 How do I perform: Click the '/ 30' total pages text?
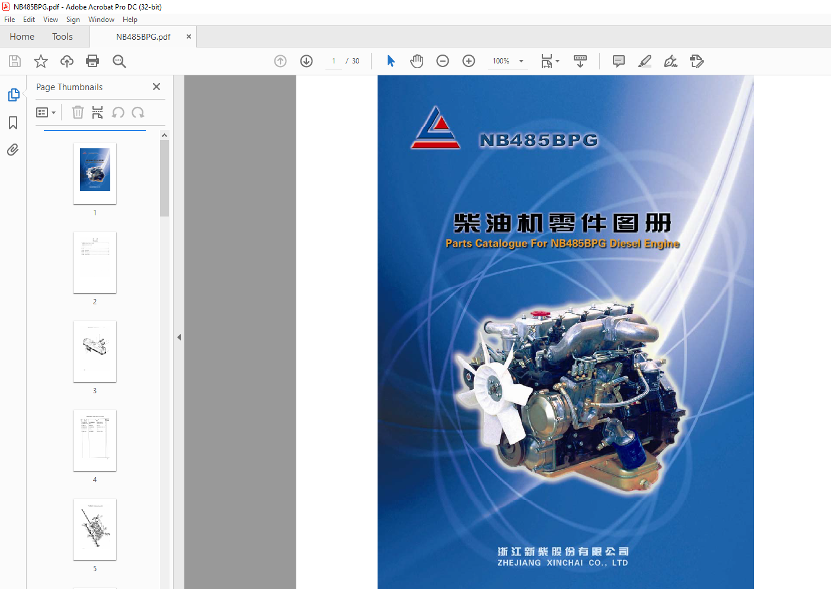[x=353, y=61]
